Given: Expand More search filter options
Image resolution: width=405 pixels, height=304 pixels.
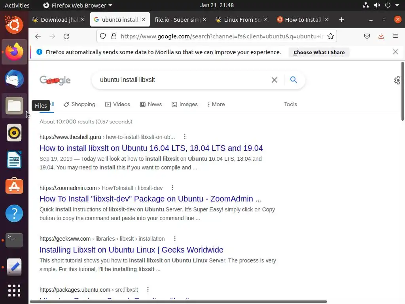Looking at the screenshot, I should tap(216, 104).
